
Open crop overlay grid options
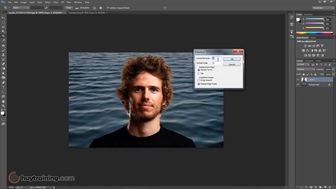pyautogui.click(x=94, y=8)
